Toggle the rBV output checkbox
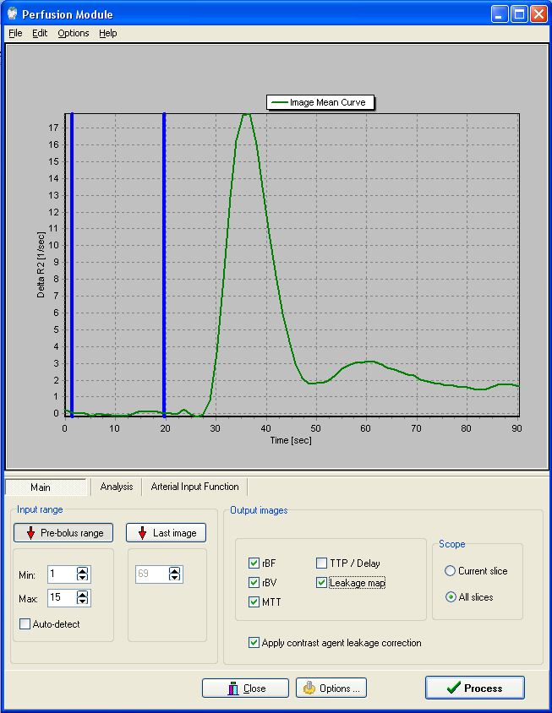Image resolution: width=552 pixels, height=713 pixels. pyautogui.click(x=254, y=583)
